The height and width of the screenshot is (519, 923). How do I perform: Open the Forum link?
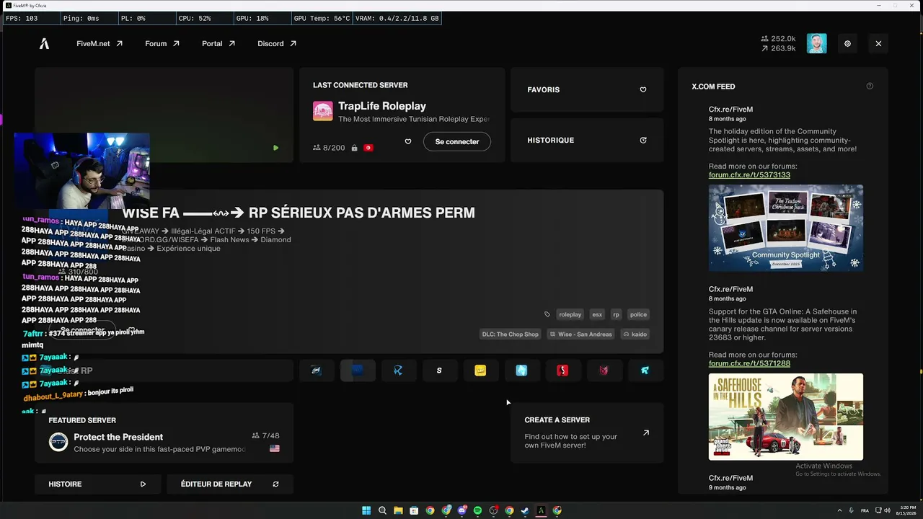pos(162,44)
